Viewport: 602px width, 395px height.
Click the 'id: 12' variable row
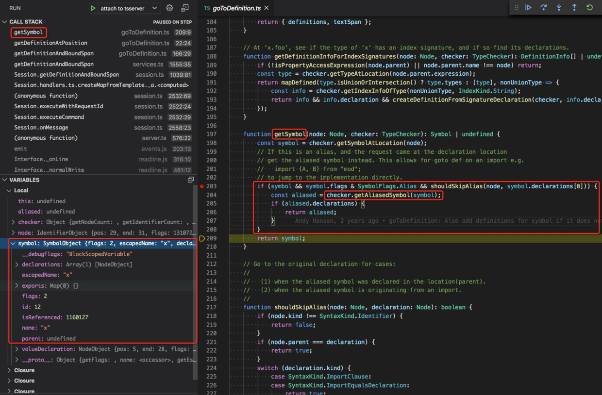(100, 307)
